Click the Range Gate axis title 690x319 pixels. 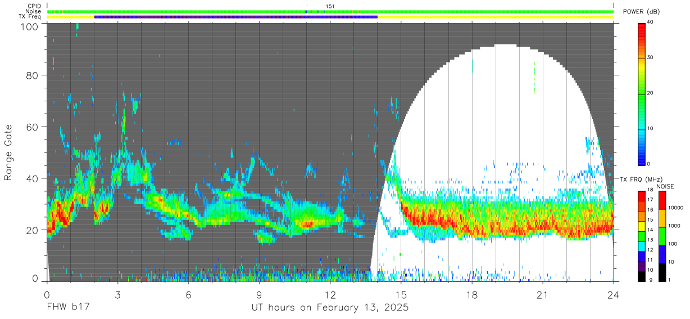point(8,152)
